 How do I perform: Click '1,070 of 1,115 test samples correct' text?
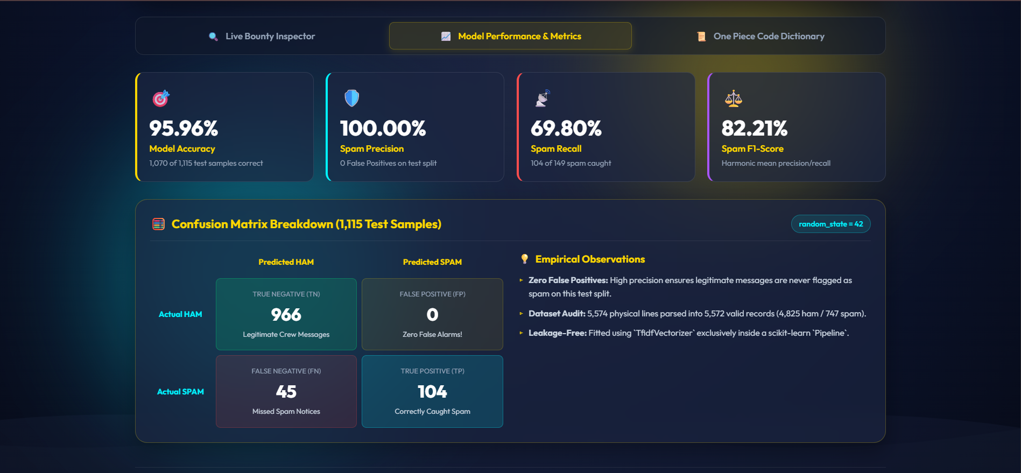pos(206,163)
